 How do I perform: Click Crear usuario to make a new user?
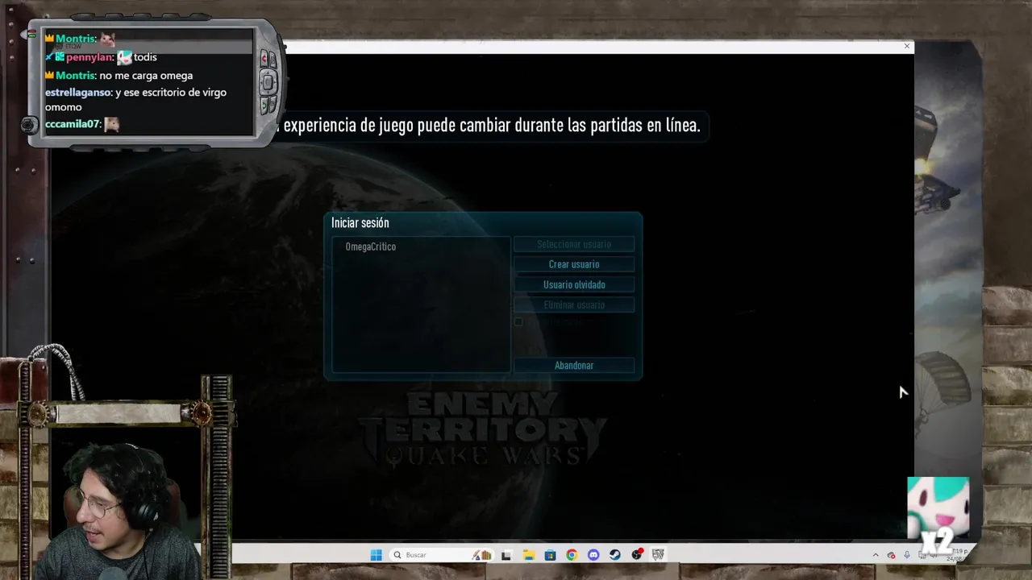[574, 264]
